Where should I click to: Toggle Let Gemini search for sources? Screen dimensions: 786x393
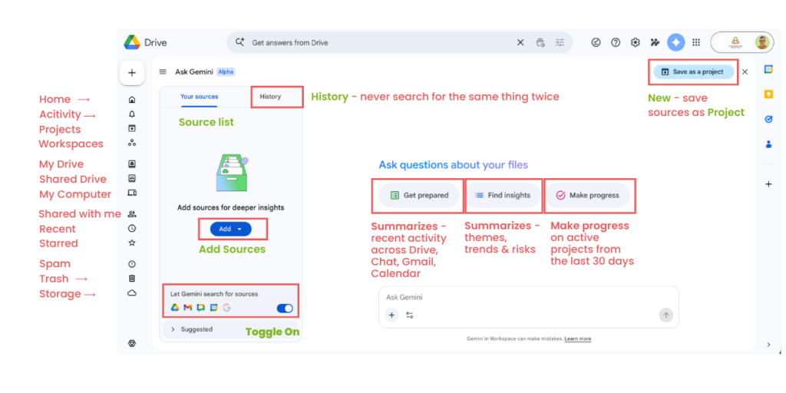pyautogui.click(x=285, y=309)
